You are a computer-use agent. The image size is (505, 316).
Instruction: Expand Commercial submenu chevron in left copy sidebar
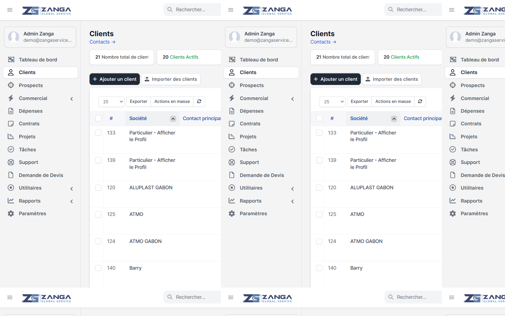[x=72, y=99]
